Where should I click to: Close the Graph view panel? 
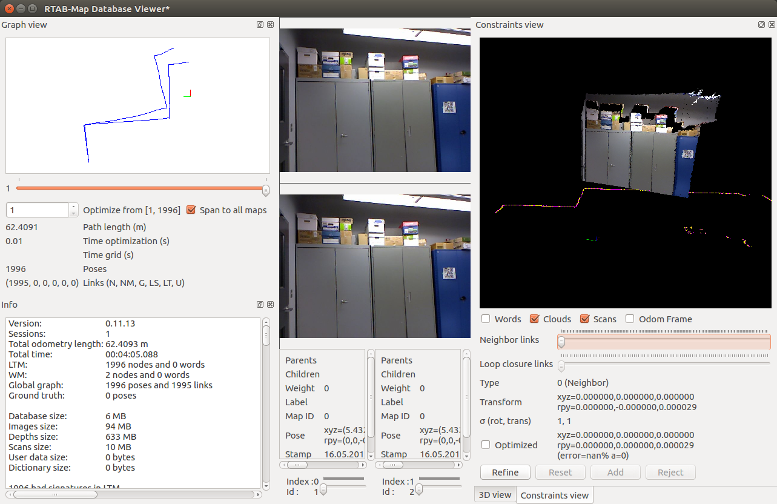click(270, 25)
